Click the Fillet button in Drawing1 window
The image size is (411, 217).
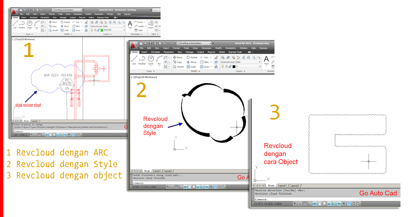tap(205, 62)
